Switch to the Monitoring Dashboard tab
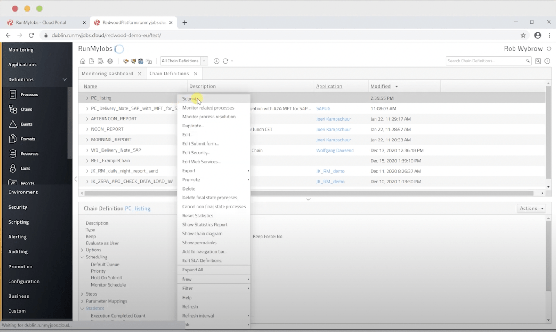Screen dimensions: 556x332 coord(107,73)
